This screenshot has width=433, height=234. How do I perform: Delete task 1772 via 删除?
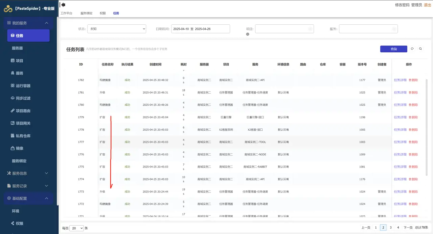pyautogui.click(x=413, y=204)
